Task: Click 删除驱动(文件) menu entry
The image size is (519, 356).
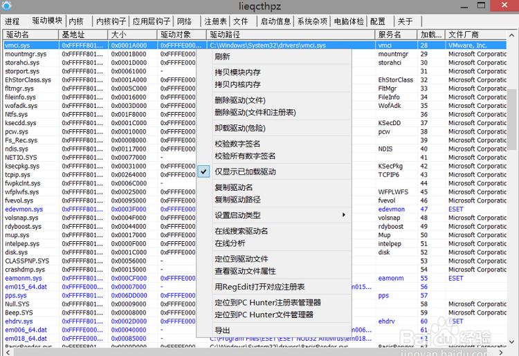Action: [240, 100]
